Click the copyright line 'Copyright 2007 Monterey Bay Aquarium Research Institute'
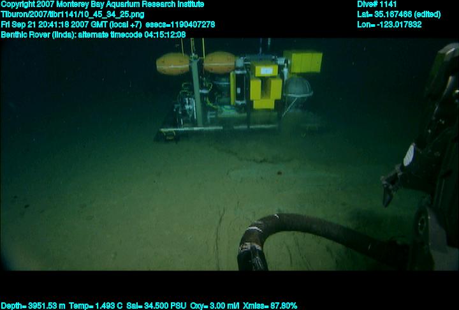This screenshot has height=310, width=459. (102, 4)
